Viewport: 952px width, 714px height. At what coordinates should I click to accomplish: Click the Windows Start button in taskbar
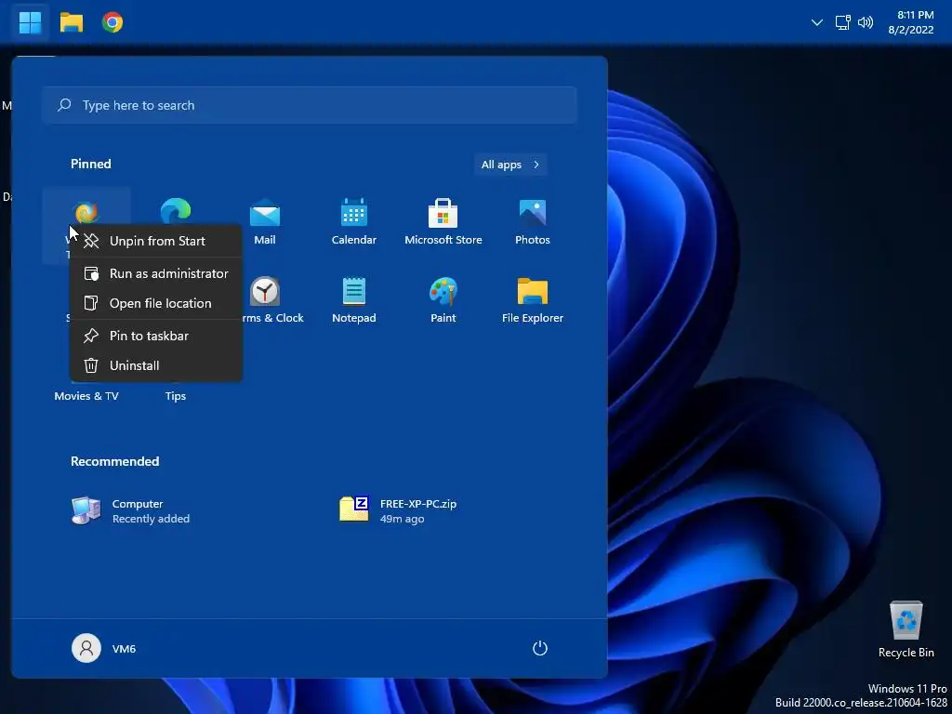(x=30, y=22)
